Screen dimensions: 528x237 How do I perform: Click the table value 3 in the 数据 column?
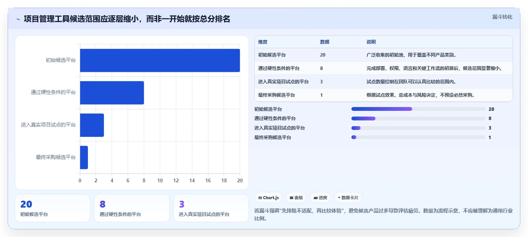pos(322,82)
